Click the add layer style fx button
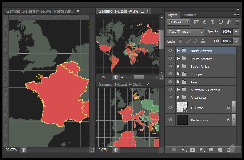Image resolution: width=244 pixels, height=160 pixels. tap(184, 150)
